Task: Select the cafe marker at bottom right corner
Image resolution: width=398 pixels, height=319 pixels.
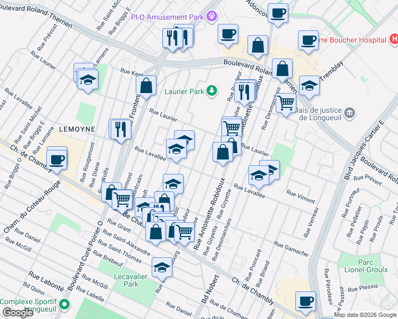Action: click(305, 303)
